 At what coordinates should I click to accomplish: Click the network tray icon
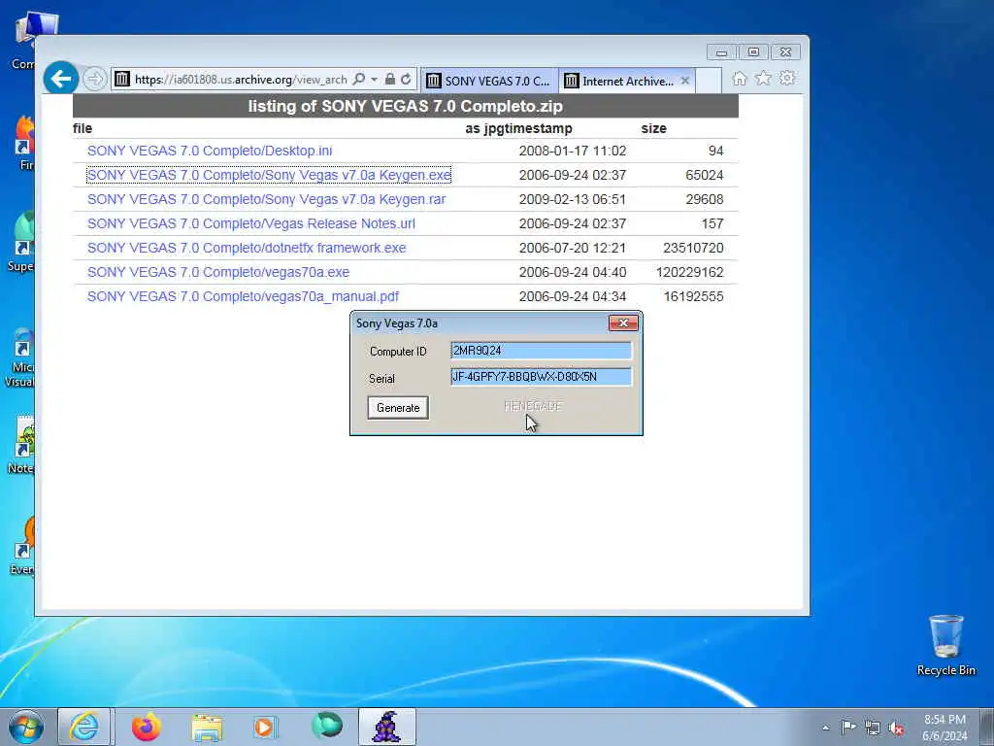click(x=873, y=728)
